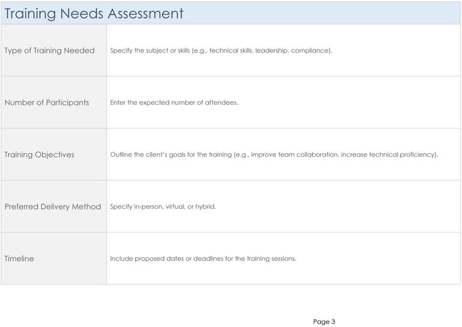Click the word 'Assessment' in the title
Screen dimensions: 462x327
[146, 14]
